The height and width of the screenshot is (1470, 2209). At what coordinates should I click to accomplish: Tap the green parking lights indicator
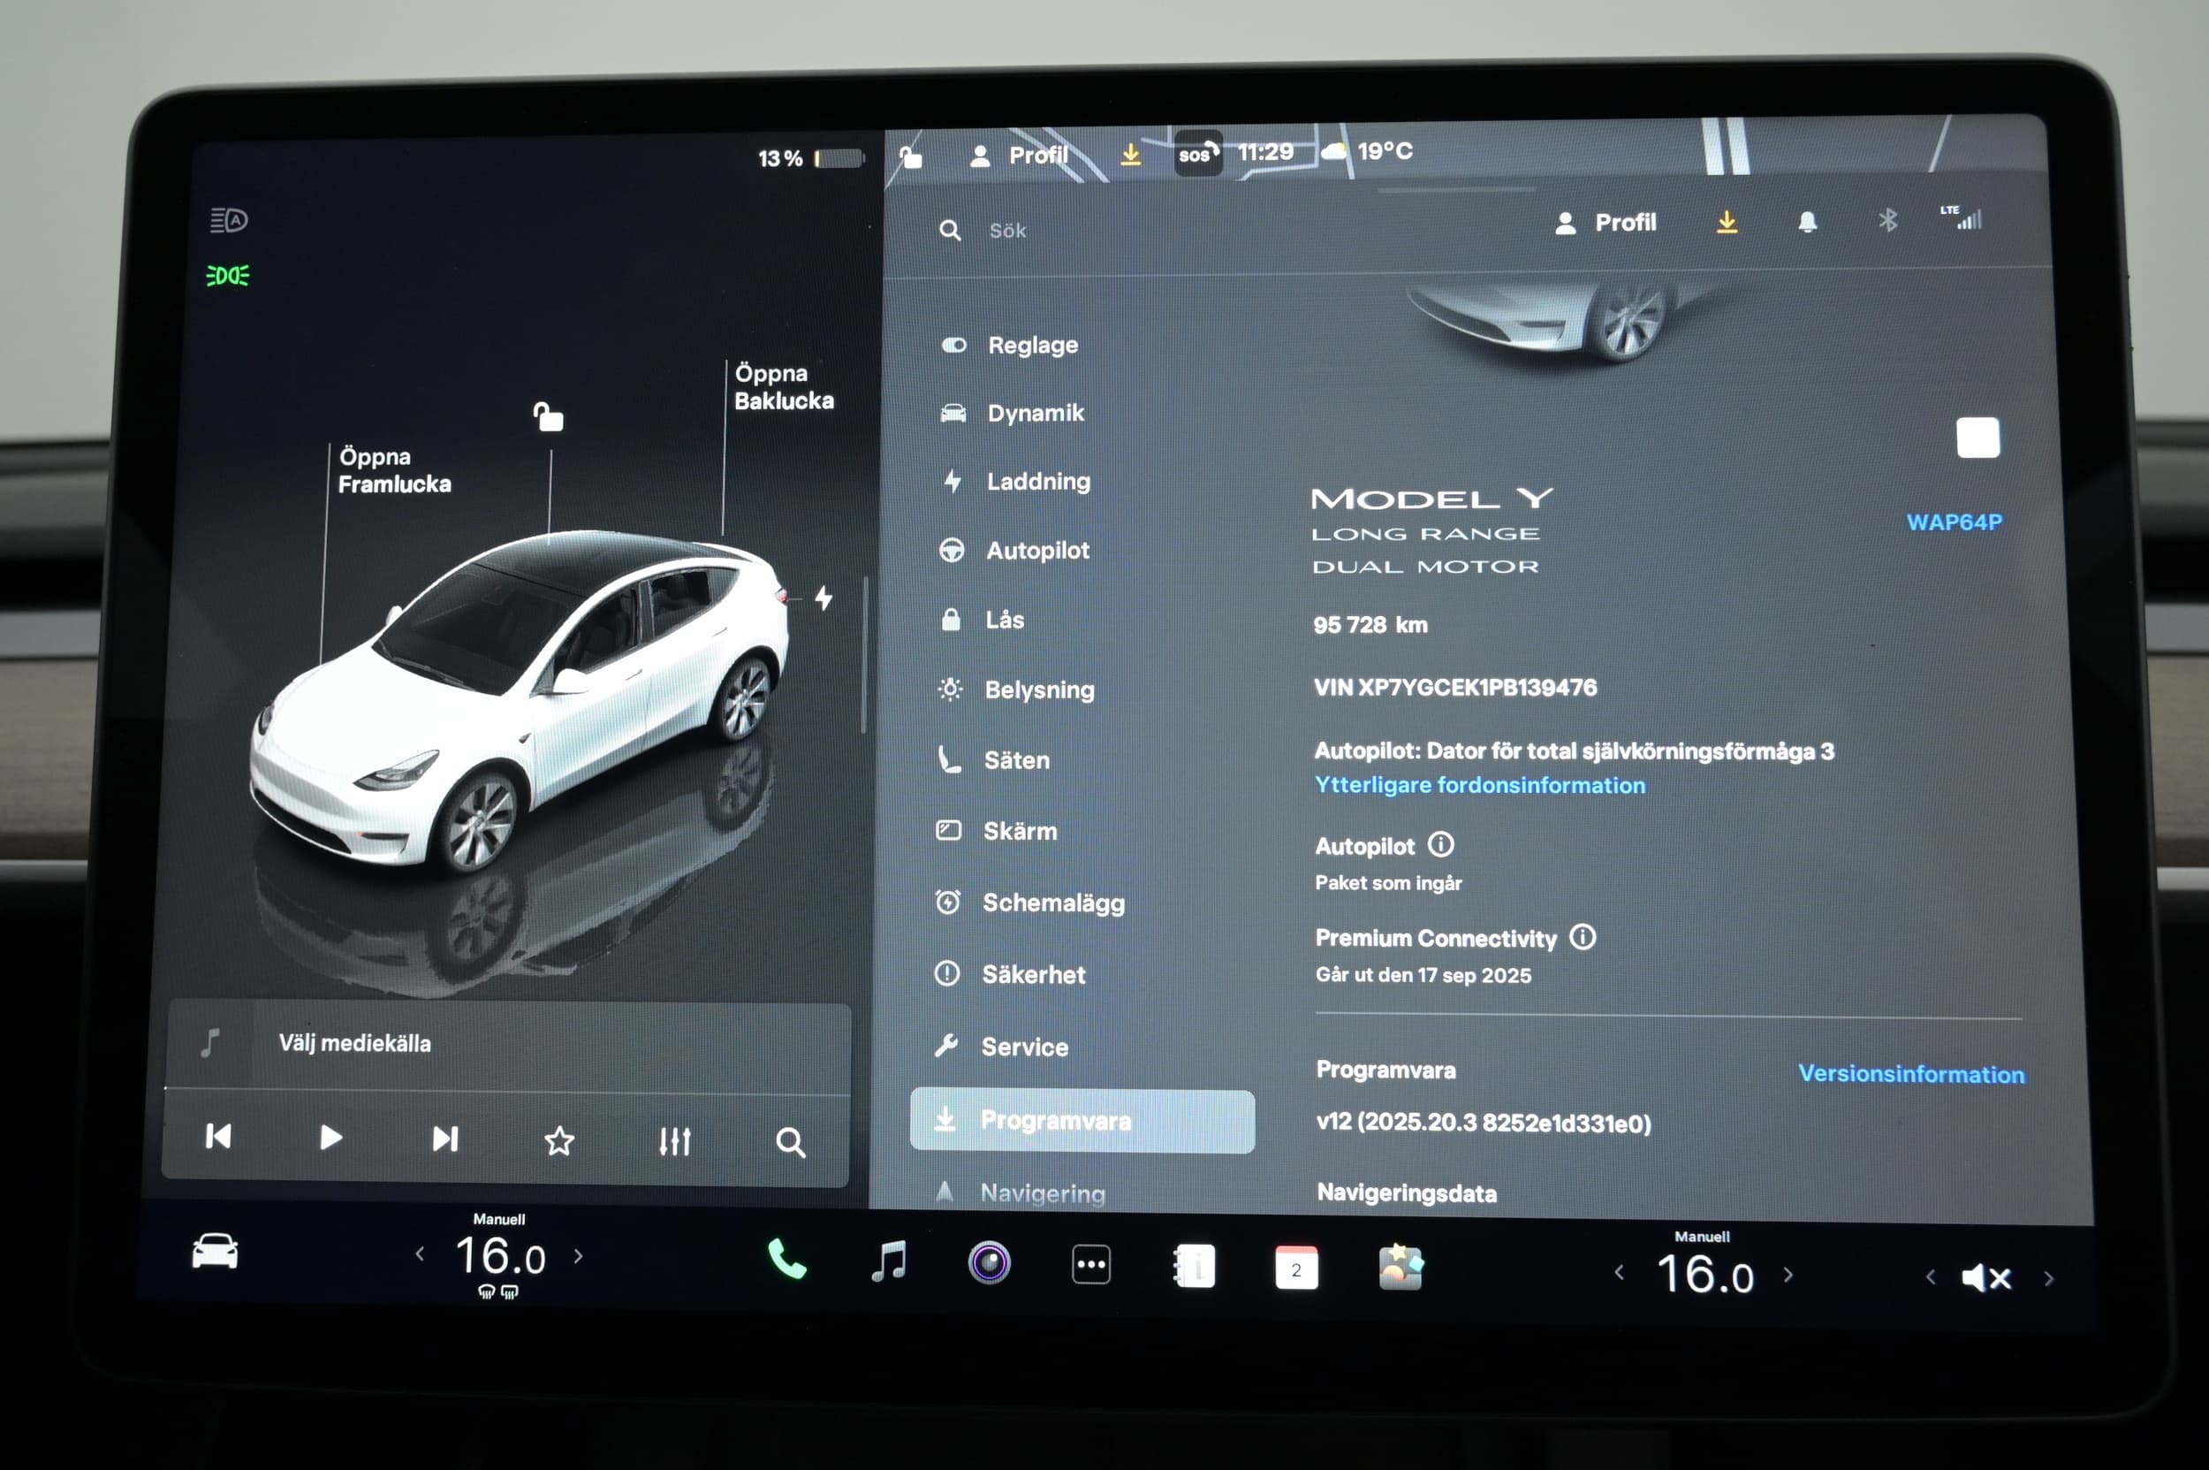(x=227, y=276)
